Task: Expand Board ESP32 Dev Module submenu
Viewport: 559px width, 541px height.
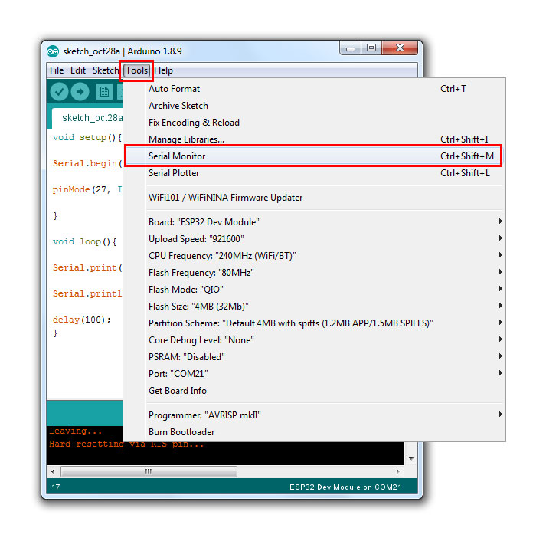Action: 315,222
